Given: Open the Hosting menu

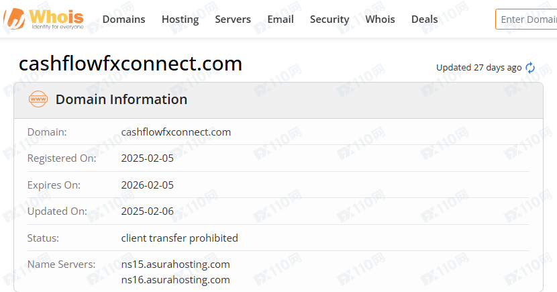Looking at the screenshot, I should pos(180,19).
